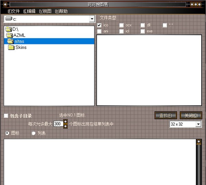The height and width of the screenshot is (185, 206).
Task: Click the 选中NO.1图标 status text
Action: [x=72, y=115]
